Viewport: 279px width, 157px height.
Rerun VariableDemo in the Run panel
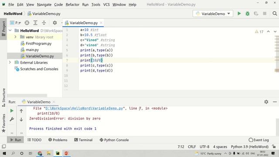point(12,111)
